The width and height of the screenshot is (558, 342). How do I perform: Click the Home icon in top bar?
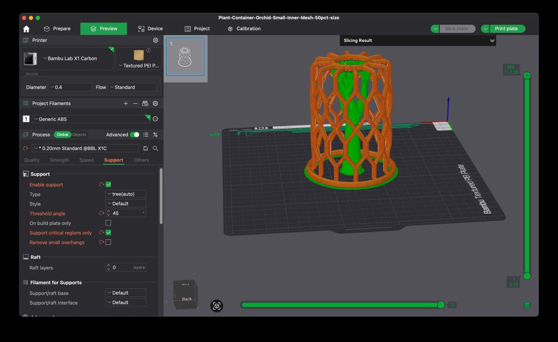tap(26, 29)
